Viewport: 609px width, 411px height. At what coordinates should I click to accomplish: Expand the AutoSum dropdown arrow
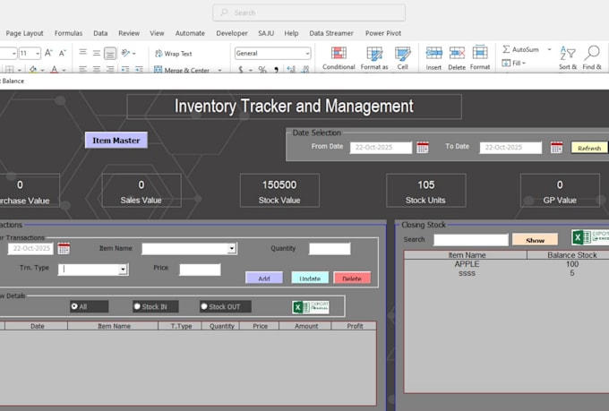[549, 49]
